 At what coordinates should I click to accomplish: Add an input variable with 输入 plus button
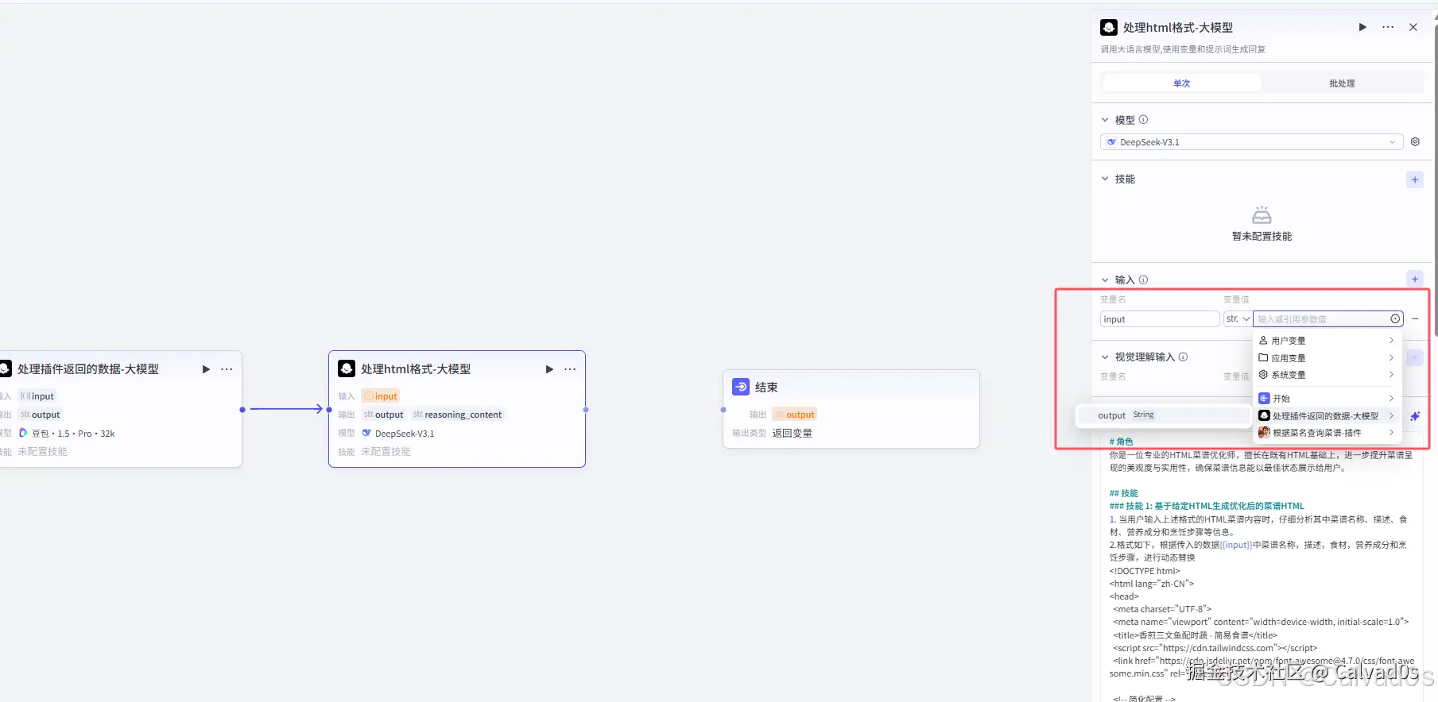(x=1415, y=279)
